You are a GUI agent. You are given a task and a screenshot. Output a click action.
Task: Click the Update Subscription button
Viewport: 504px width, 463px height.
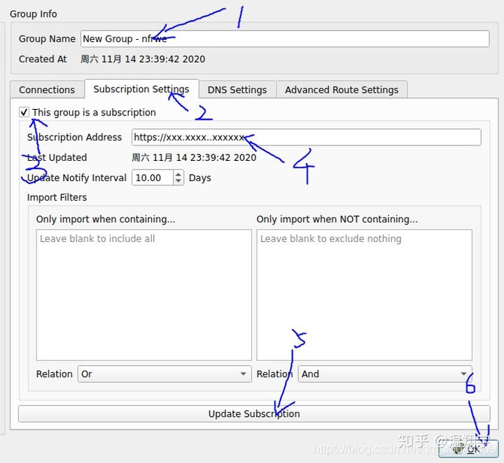click(254, 414)
